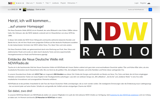Click the bold text 4315 Titel
This screenshot has width=160, height=100.
coord(39,74)
